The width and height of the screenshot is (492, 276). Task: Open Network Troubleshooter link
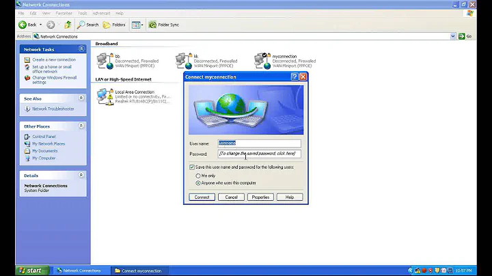pos(53,109)
